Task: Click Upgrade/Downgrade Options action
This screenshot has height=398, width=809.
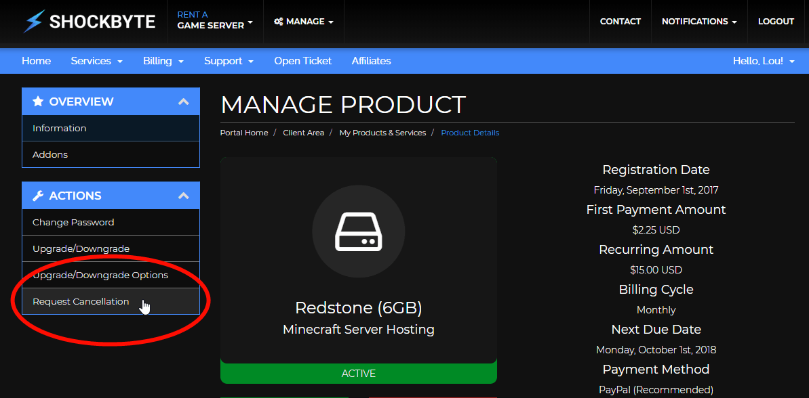Action: coord(111,275)
